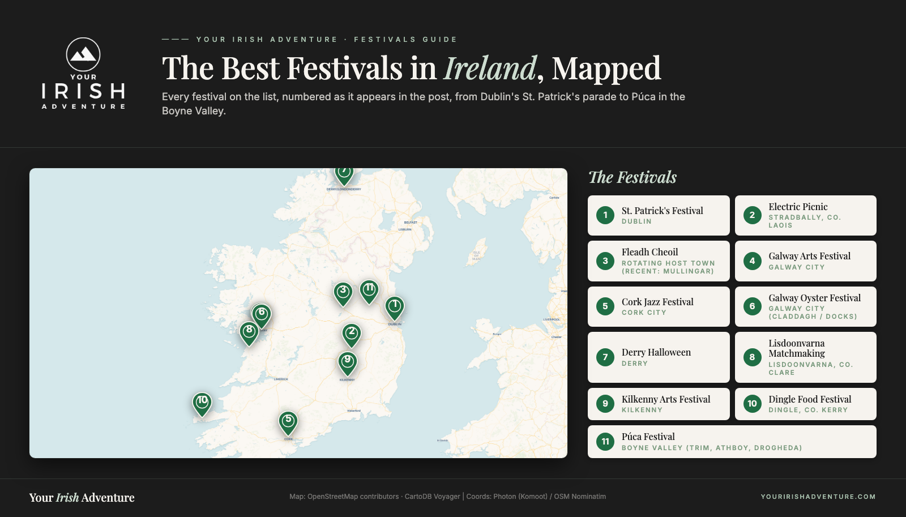Open the St. Patrick's Festival card title

click(x=662, y=211)
